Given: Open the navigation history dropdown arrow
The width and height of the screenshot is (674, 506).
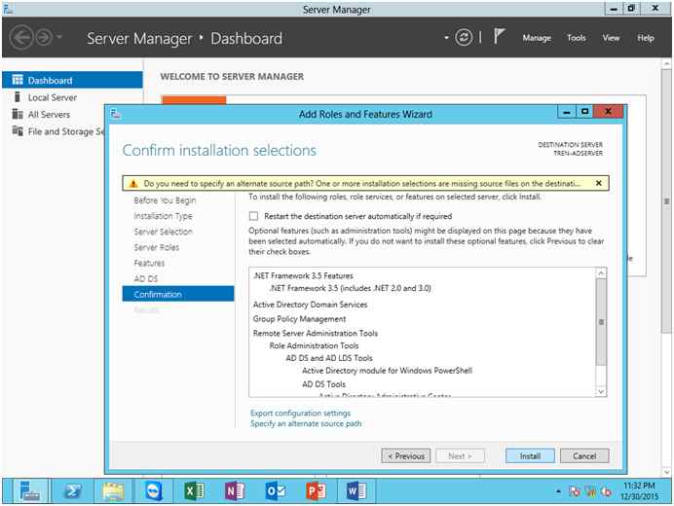Looking at the screenshot, I should pyautogui.click(x=59, y=37).
